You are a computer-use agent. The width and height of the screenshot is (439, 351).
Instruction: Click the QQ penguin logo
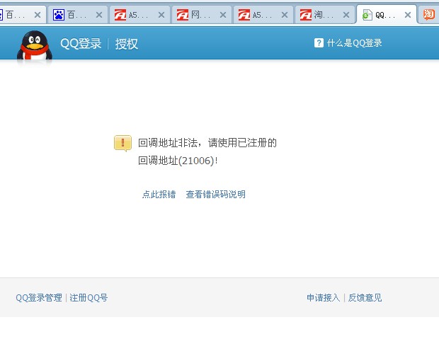pyautogui.click(x=35, y=45)
